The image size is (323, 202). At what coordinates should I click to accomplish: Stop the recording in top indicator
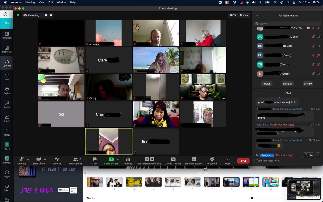(51, 15)
